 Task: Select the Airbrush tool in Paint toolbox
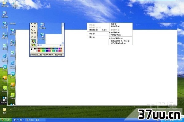point(32,27)
